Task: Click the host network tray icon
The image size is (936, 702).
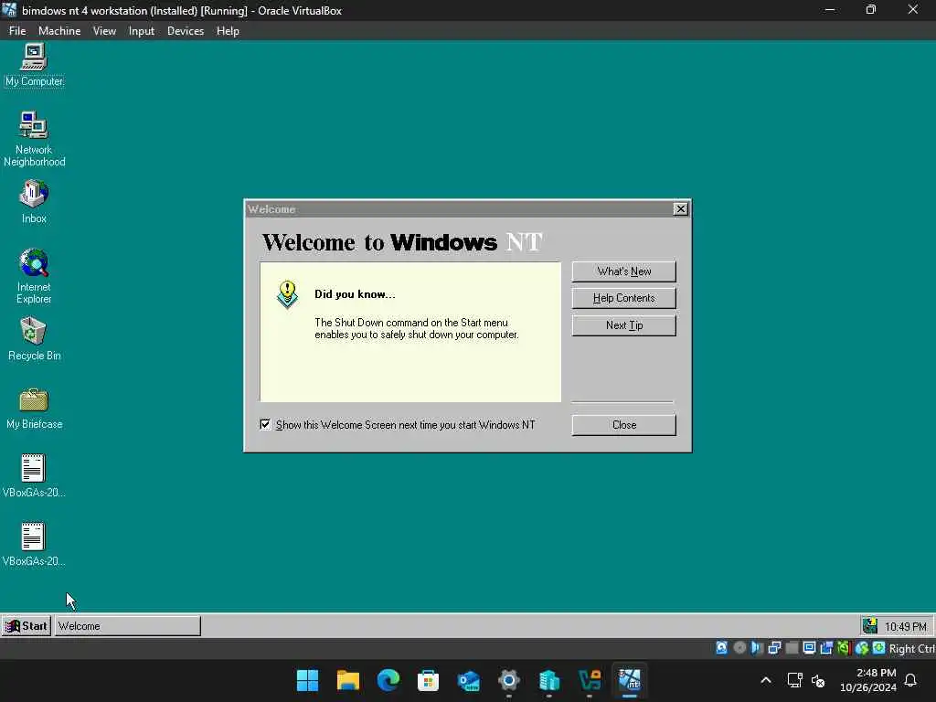Action: 794,680
